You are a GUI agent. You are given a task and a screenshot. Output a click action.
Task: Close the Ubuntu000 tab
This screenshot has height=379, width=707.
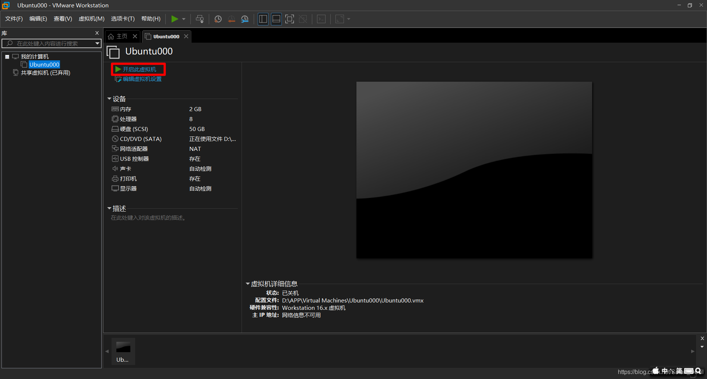(186, 36)
